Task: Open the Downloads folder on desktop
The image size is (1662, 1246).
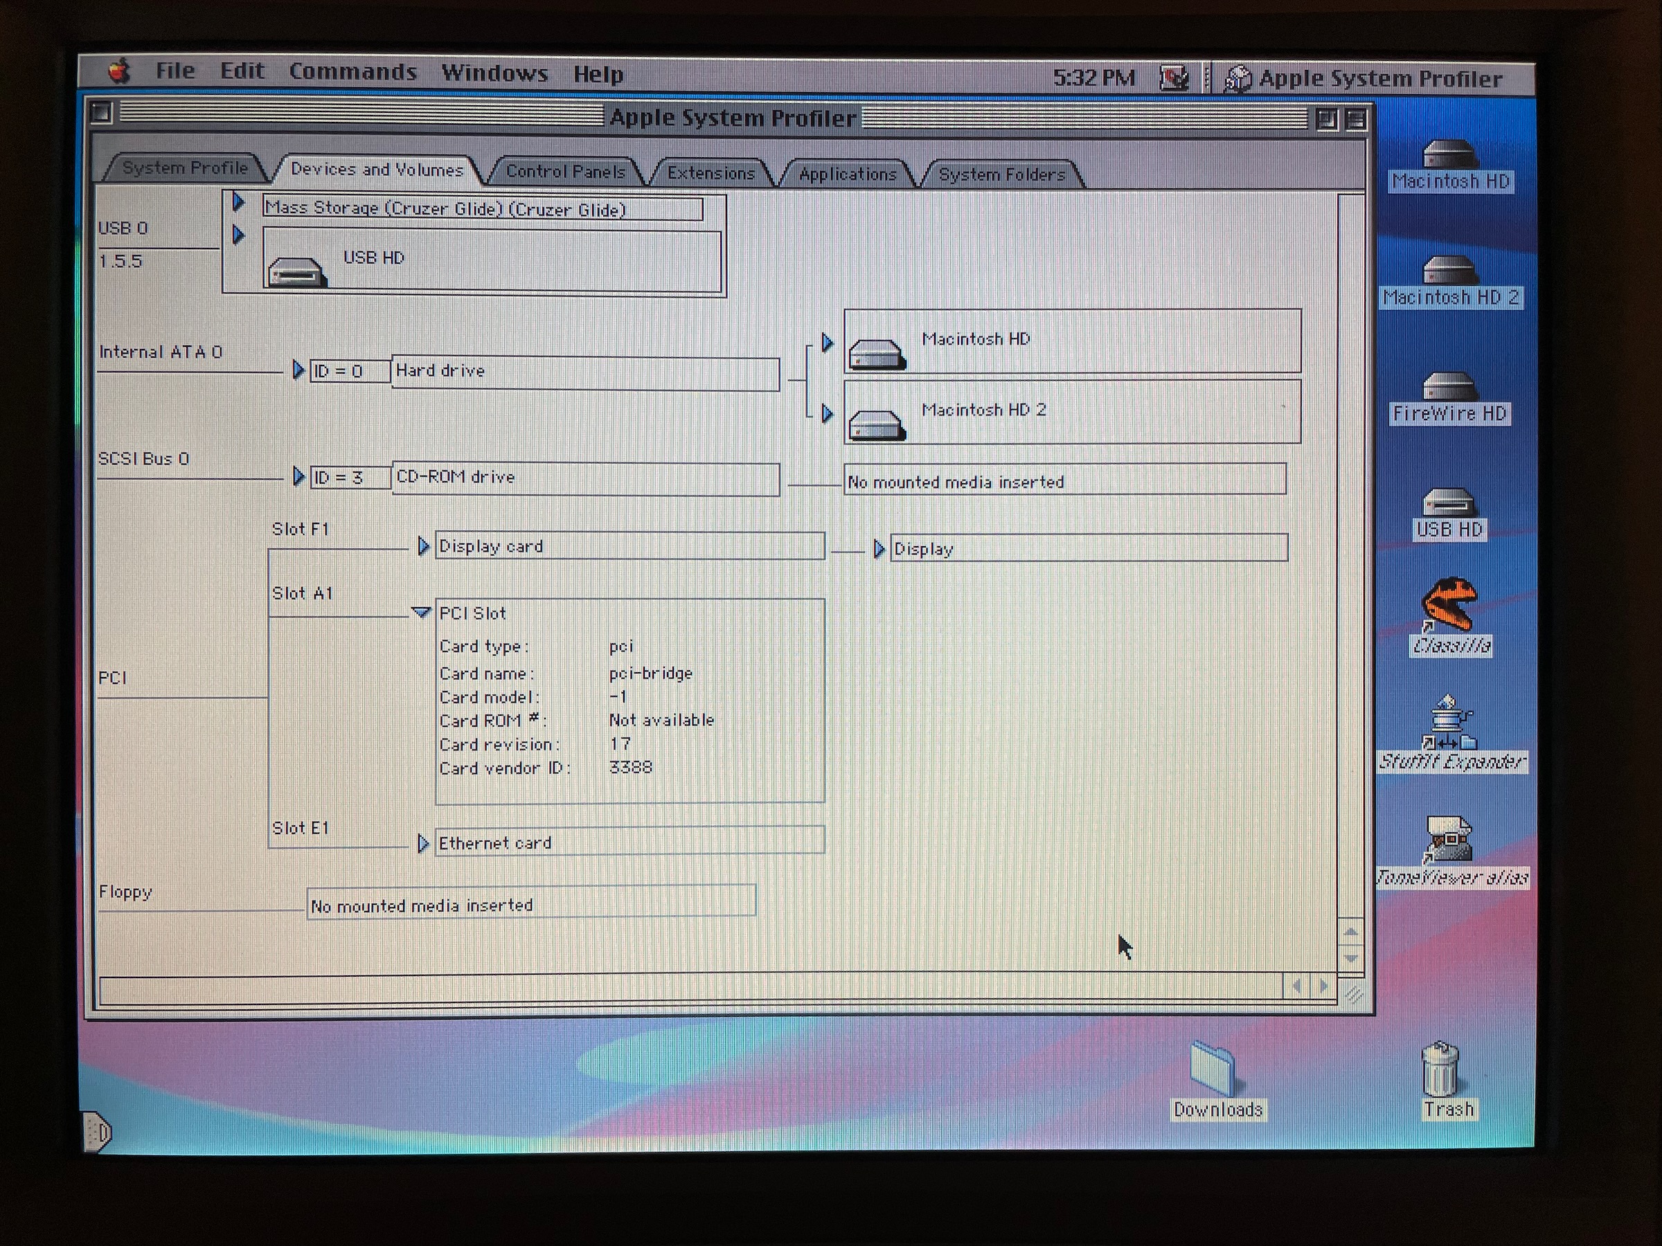Action: click(x=1213, y=1068)
